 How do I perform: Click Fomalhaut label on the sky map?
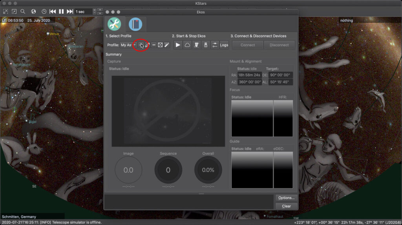pos(275,216)
